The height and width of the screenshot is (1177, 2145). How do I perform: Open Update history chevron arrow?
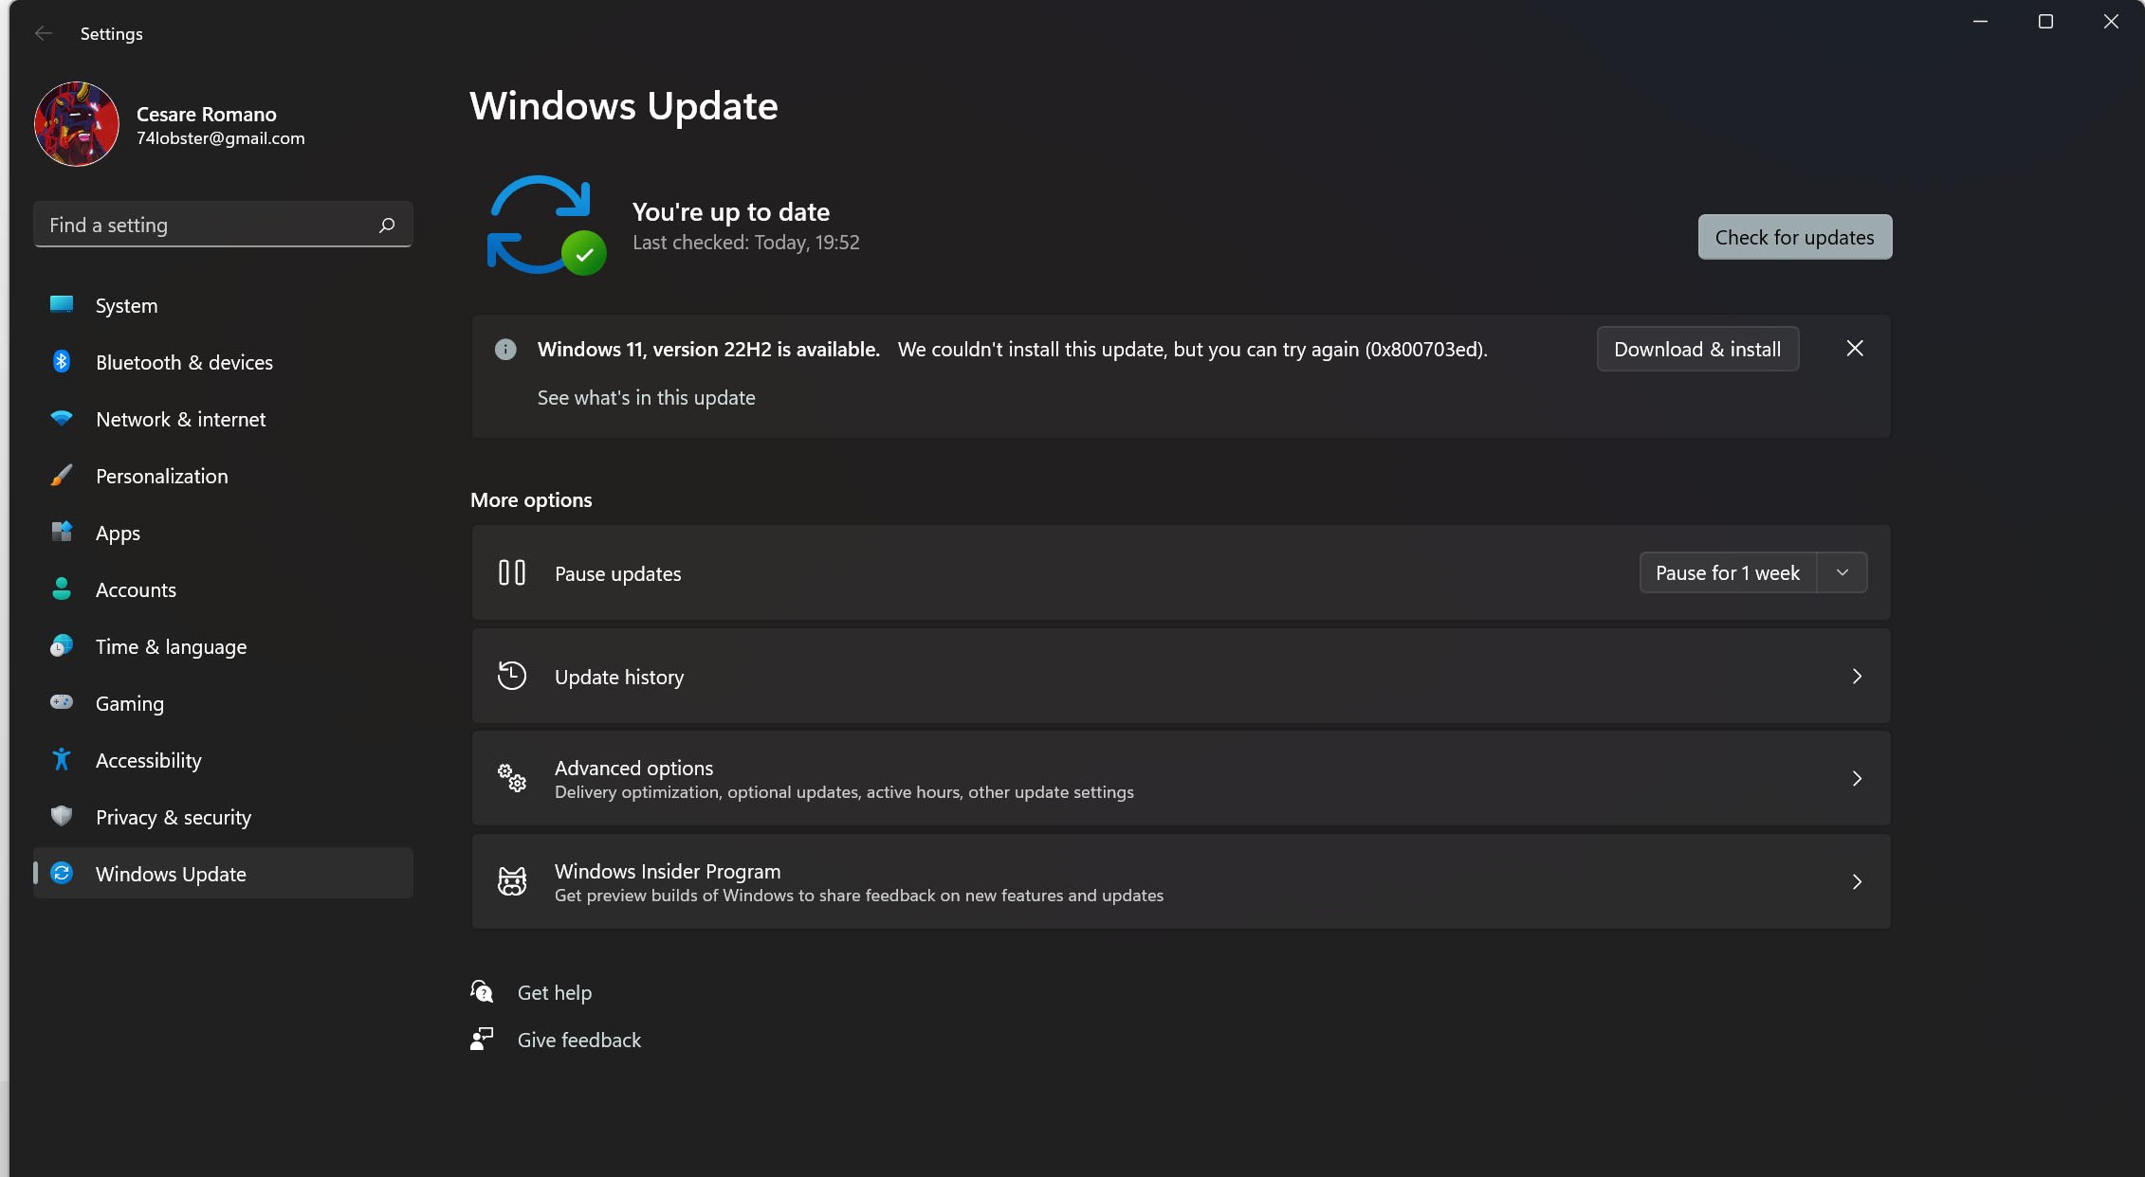[x=1857, y=677]
